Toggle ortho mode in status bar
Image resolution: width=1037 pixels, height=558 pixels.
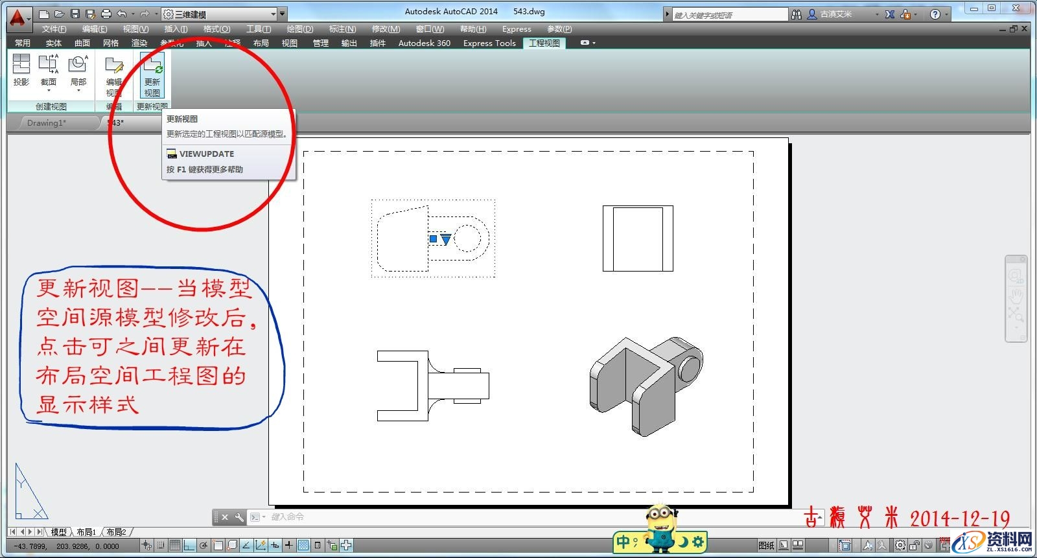189,546
